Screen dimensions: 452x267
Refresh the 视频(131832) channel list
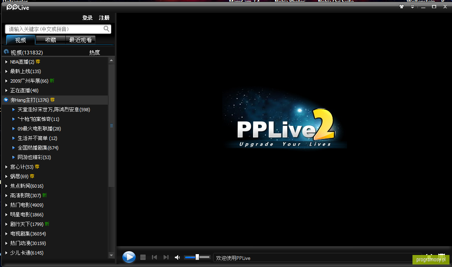tap(6, 52)
